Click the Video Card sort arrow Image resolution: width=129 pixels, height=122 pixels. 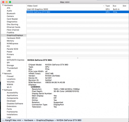tap(103, 6)
